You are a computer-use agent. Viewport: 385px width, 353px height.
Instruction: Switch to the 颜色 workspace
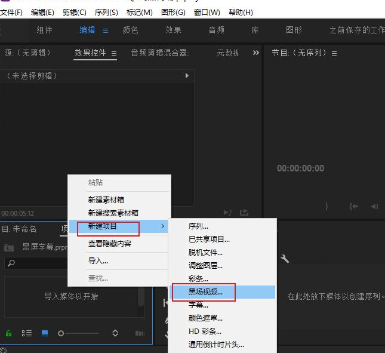pyautogui.click(x=130, y=30)
